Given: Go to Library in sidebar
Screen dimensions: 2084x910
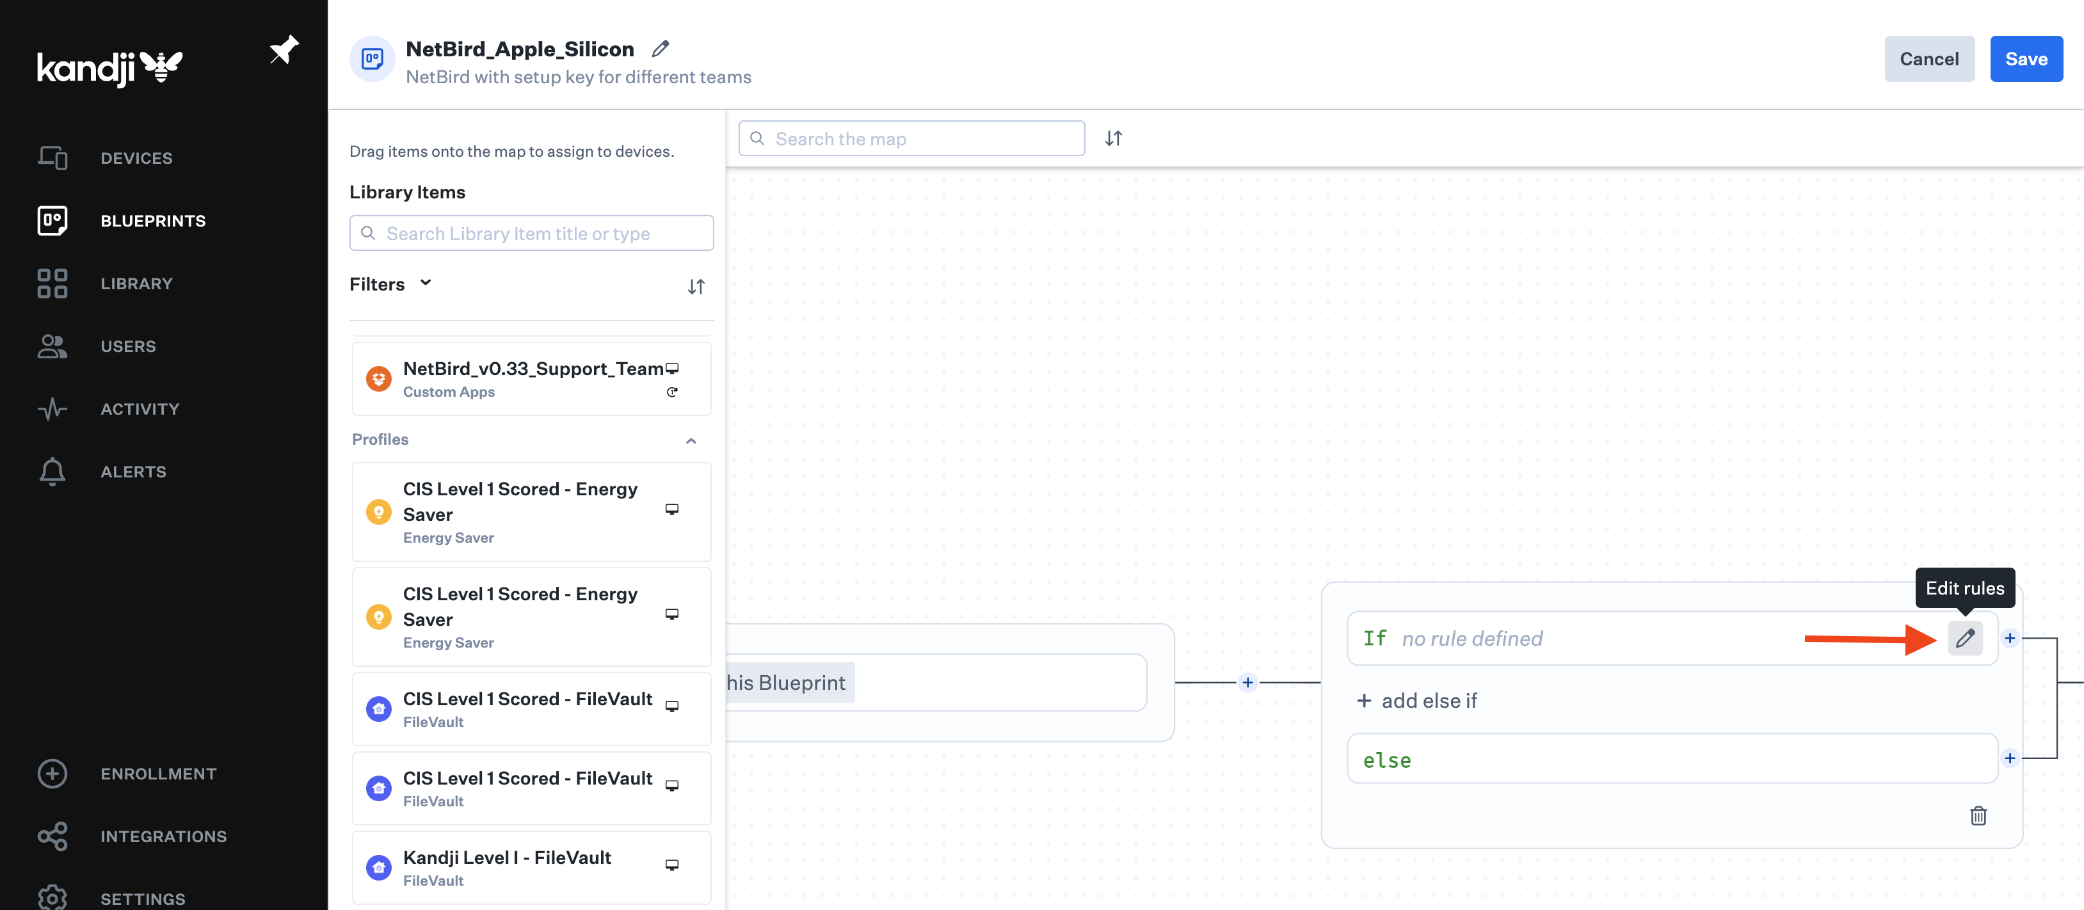Looking at the screenshot, I should click(136, 283).
